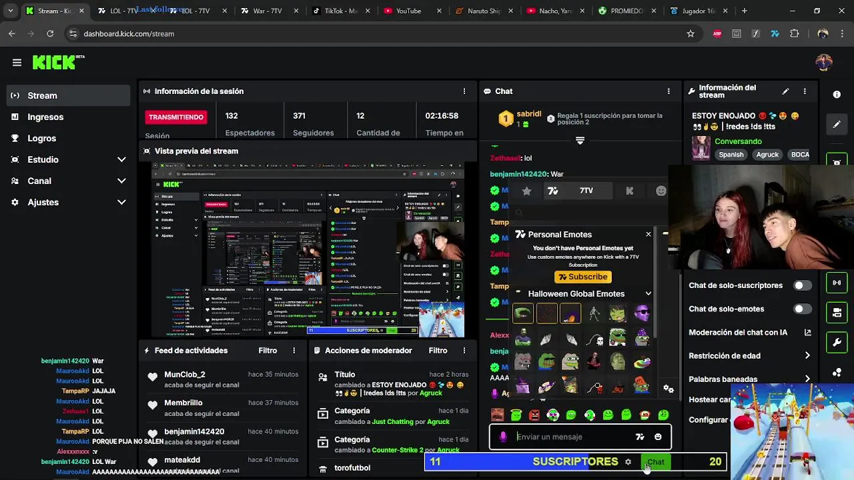Open external link for Moderación del chat con IA
The height and width of the screenshot is (480, 854).
pyautogui.click(x=807, y=333)
